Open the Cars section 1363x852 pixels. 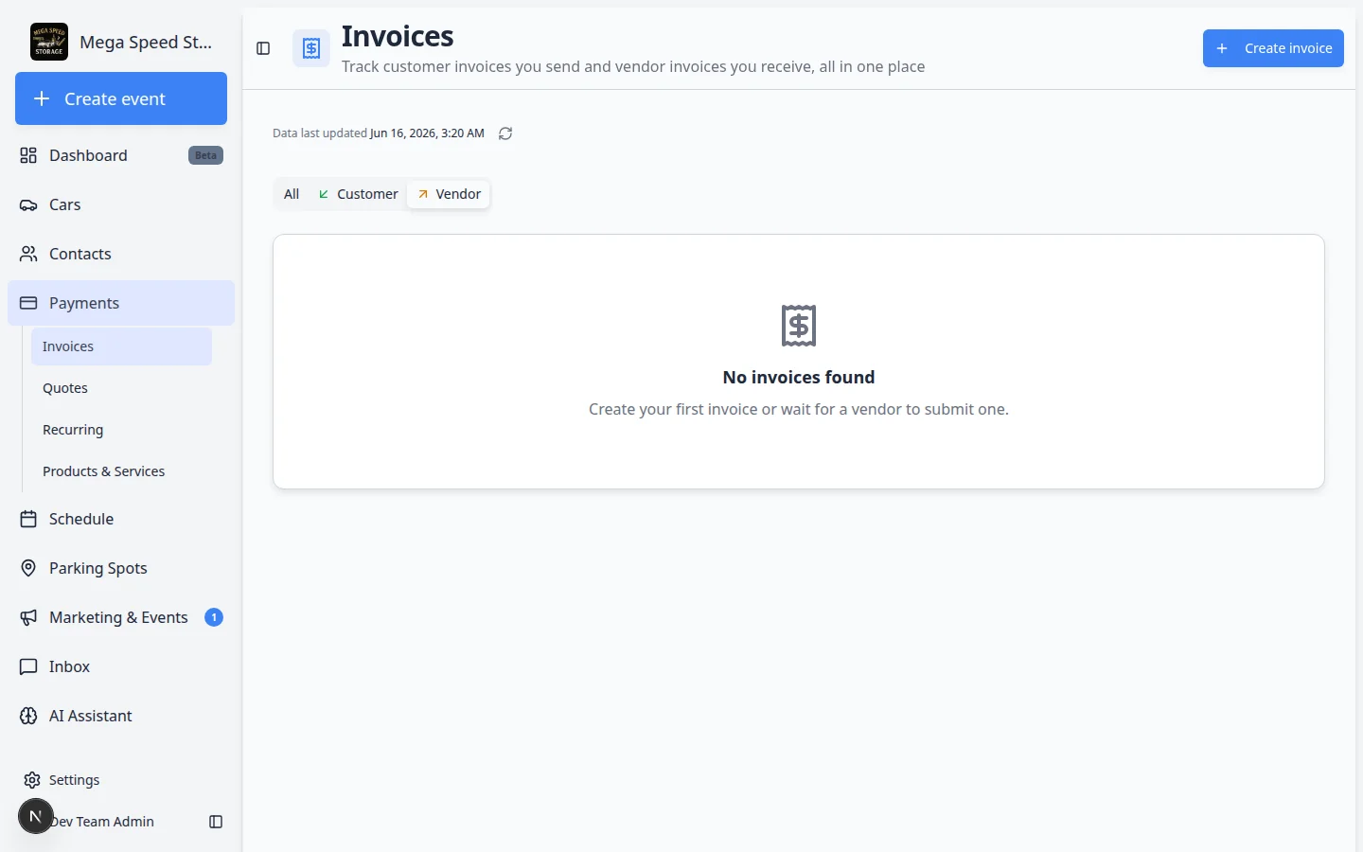click(x=121, y=204)
